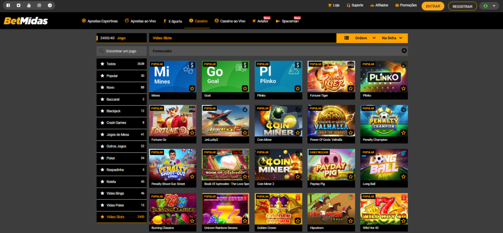
Task: Favorite the Long Ball star
Action: point(403,177)
